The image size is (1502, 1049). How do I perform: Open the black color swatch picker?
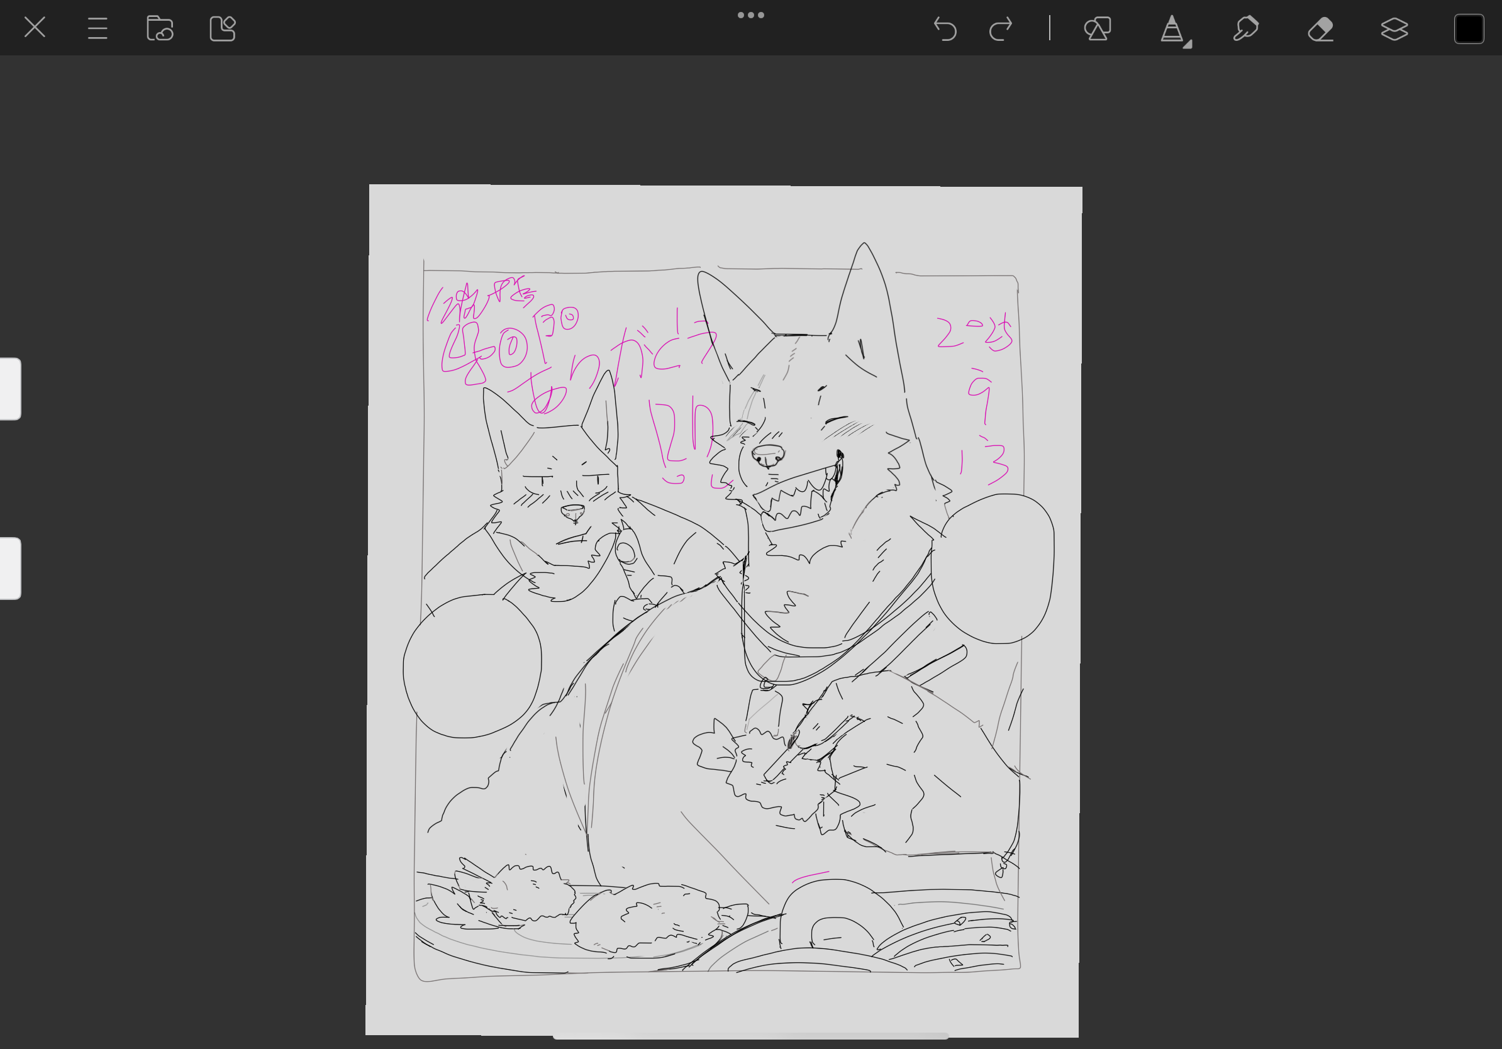[x=1469, y=29]
